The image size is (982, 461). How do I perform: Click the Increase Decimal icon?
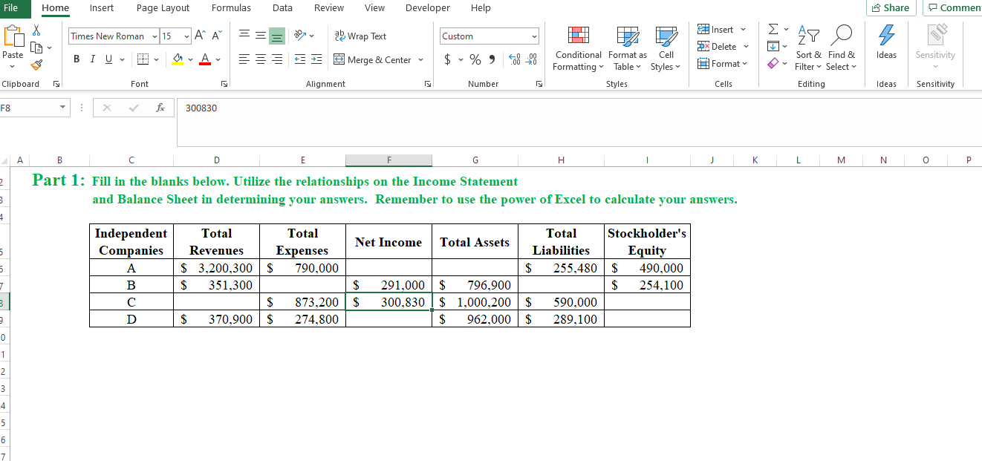point(513,59)
